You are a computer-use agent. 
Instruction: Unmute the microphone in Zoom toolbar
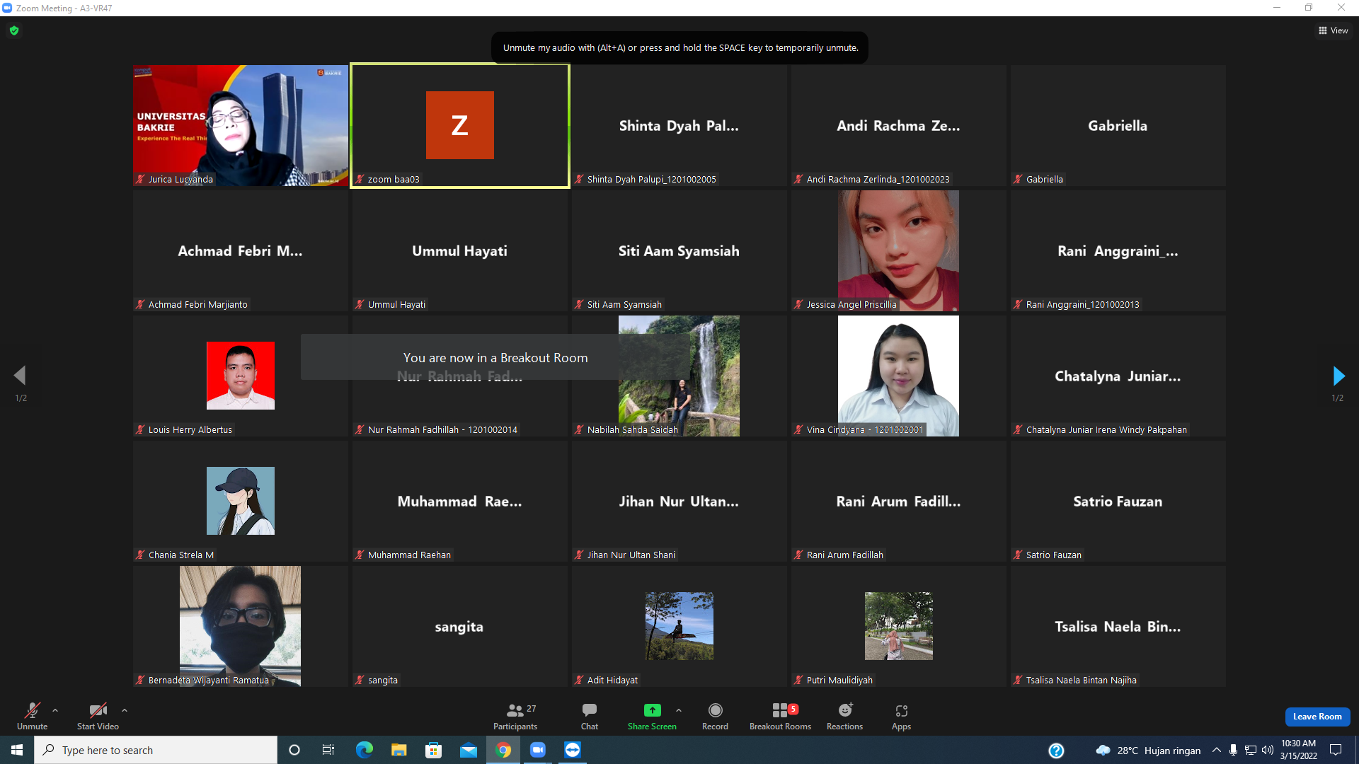tap(33, 716)
